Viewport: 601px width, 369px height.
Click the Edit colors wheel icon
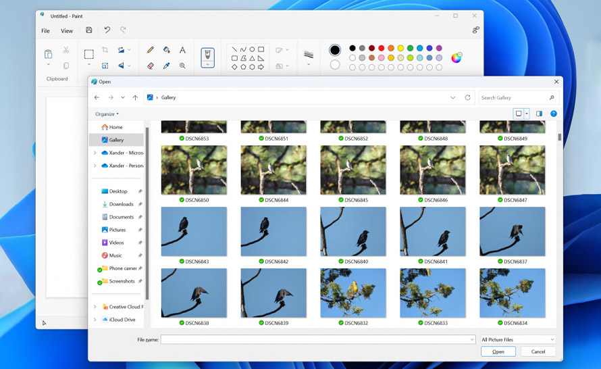click(x=456, y=57)
